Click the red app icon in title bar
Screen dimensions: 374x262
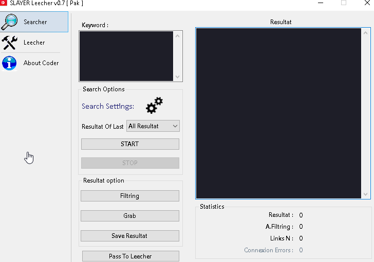point(3,3)
